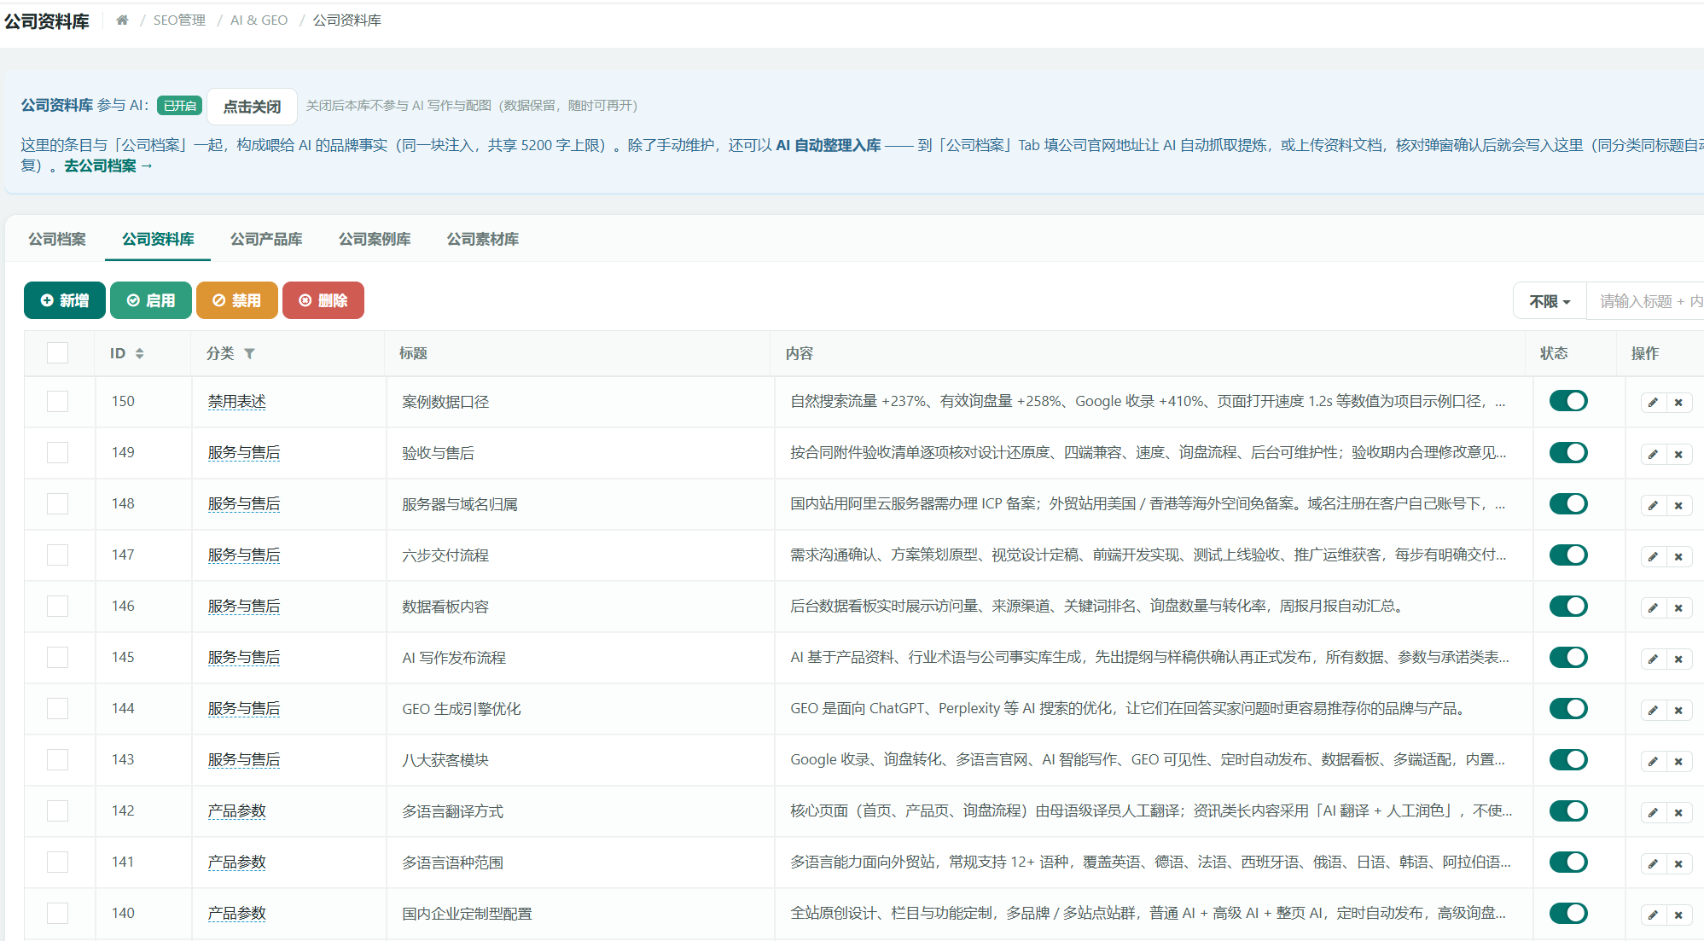Click 产品参数 category on row 141
The width and height of the screenshot is (1704, 941).
pyautogui.click(x=237, y=862)
